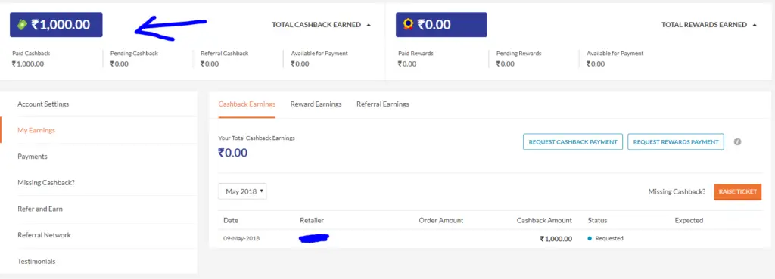Open Account Settings in the sidebar
This screenshot has height=279, width=775.
pos(43,104)
